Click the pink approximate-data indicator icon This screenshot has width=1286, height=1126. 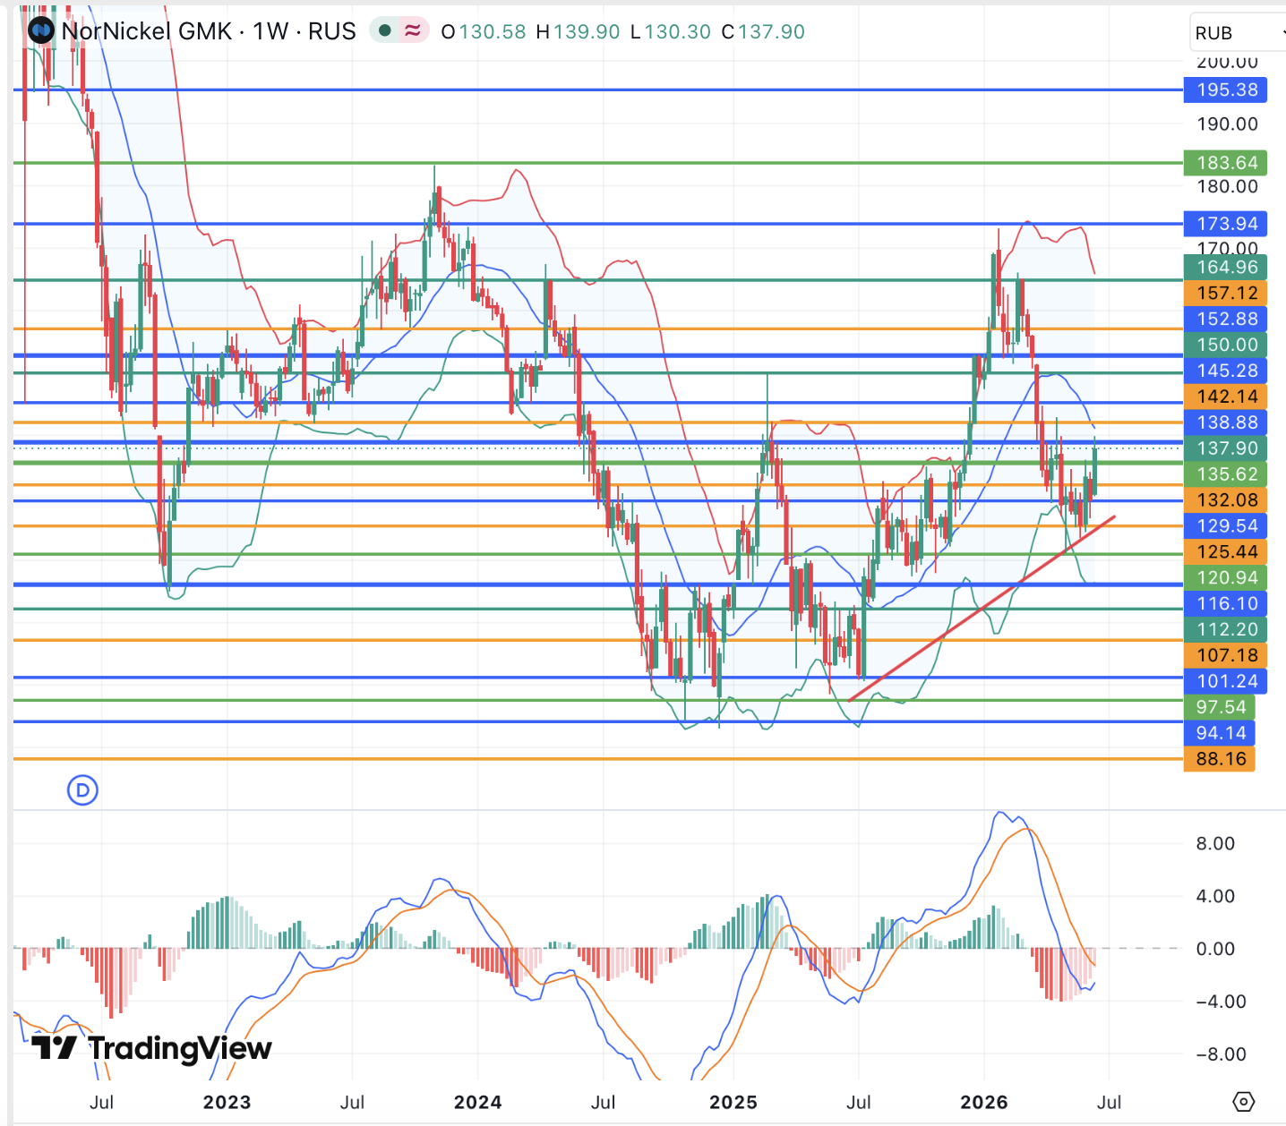pos(412,31)
